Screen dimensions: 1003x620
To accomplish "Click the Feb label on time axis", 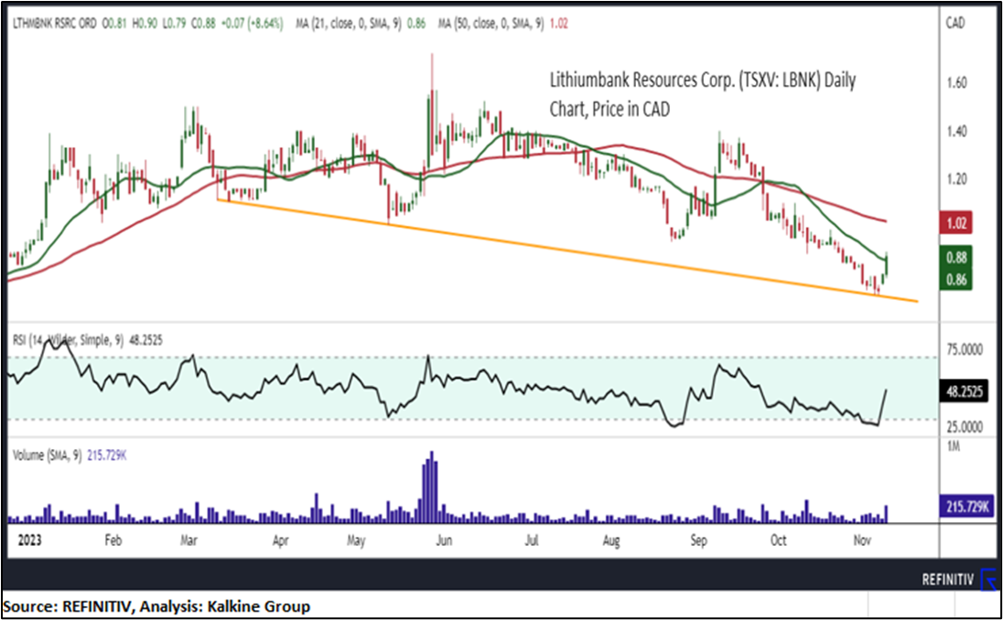I will pyautogui.click(x=113, y=540).
